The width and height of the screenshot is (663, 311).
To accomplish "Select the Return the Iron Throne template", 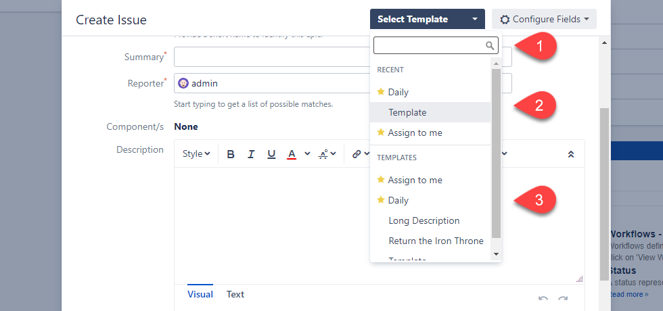I will (436, 241).
